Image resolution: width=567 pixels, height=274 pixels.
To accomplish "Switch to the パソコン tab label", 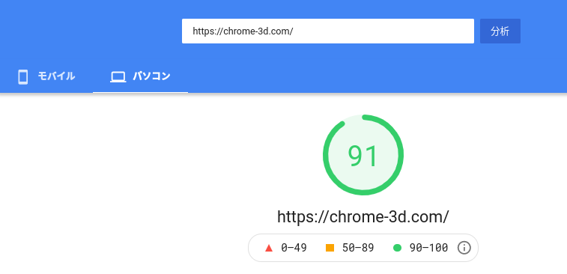I will (151, 76).
